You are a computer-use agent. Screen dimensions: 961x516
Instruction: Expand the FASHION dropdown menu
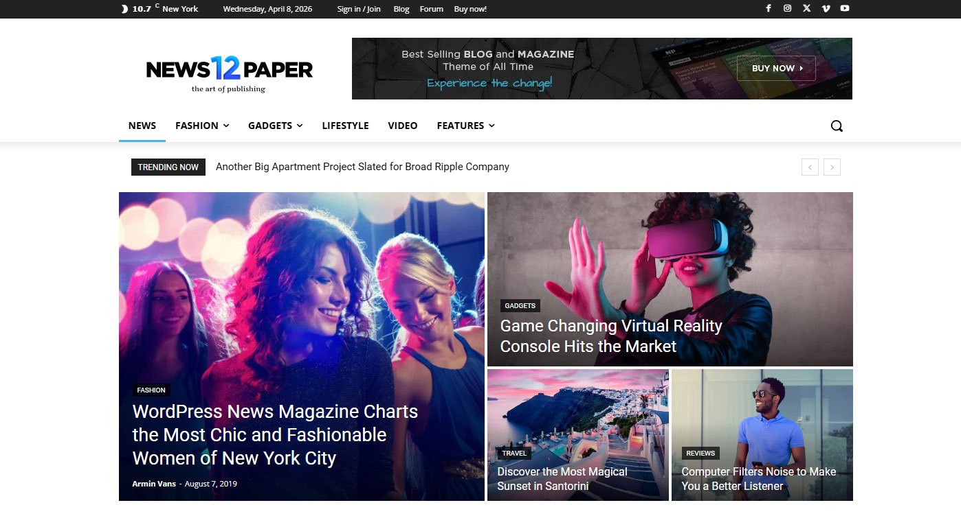(x=201, y=126)
